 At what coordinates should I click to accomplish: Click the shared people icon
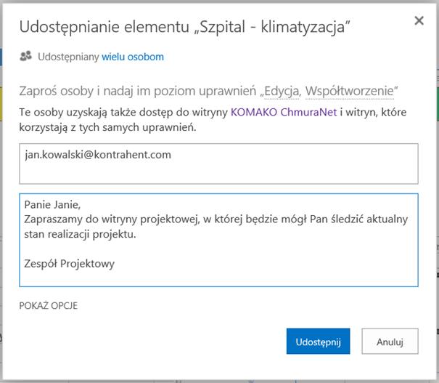tap(25, 56)
